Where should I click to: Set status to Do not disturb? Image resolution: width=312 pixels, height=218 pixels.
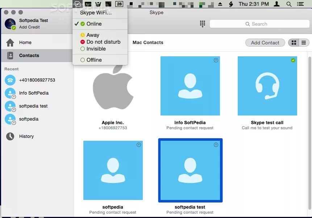pyautogui.click(x=100, y=42)
